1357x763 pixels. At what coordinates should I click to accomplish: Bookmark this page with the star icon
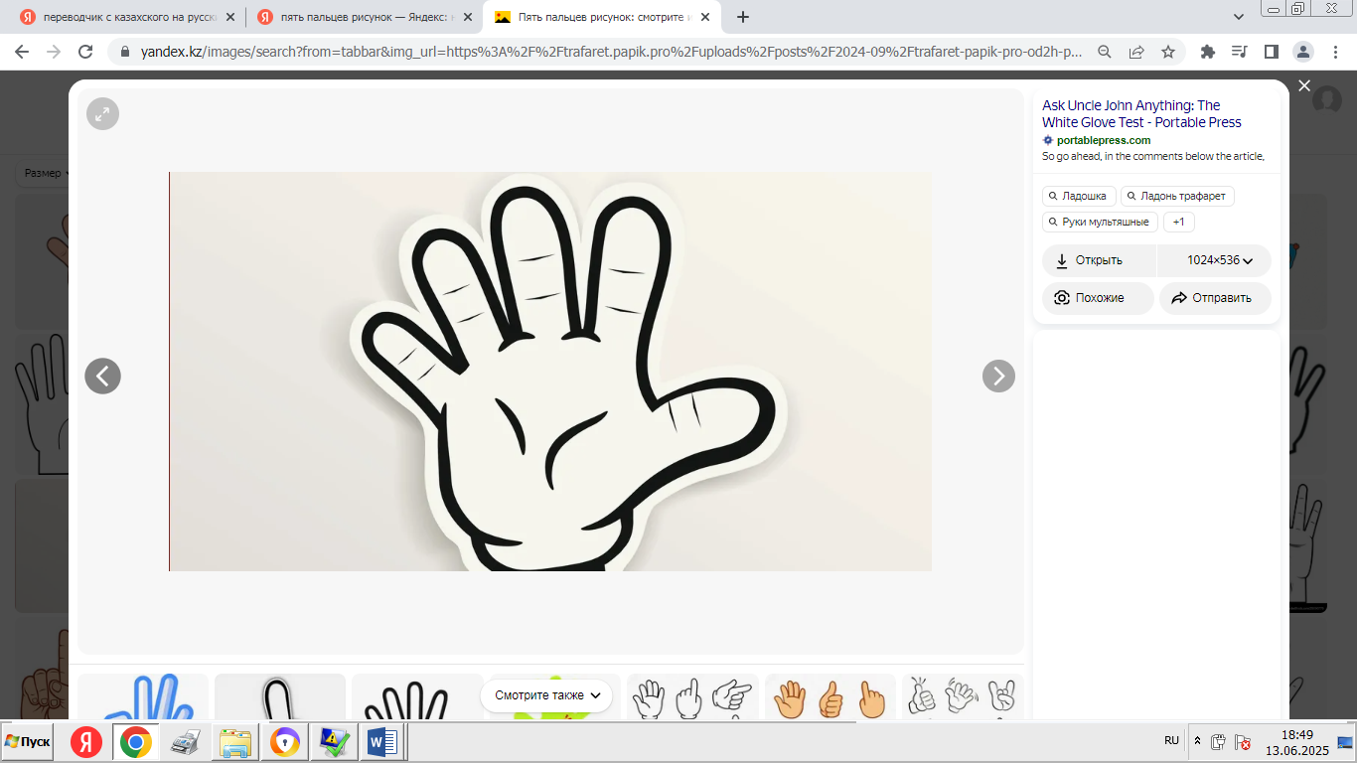click(1168, 52)
